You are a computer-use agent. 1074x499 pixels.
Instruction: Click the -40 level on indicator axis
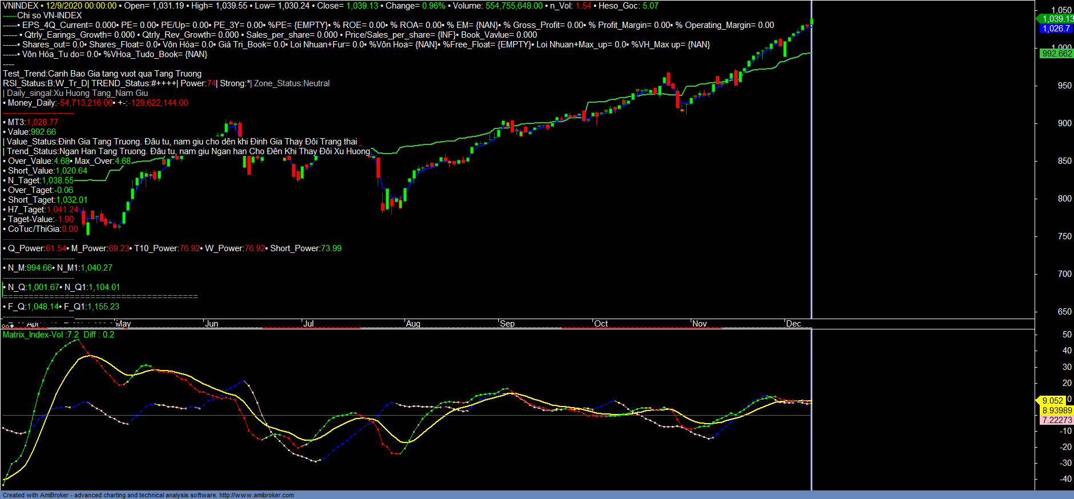1065,479
